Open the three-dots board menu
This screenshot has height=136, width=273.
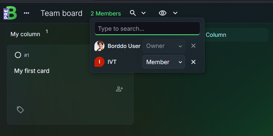(27, 13)
